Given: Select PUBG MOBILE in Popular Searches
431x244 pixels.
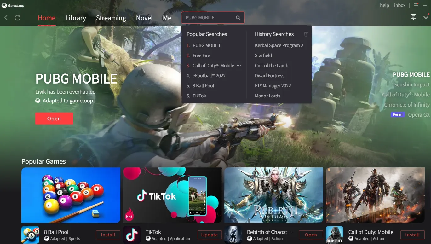Looking at the screenshot, I should tap(207, 45).
